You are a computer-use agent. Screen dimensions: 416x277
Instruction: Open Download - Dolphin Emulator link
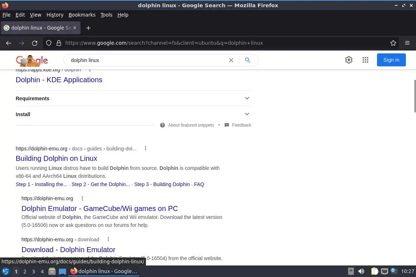click(69, 250)
